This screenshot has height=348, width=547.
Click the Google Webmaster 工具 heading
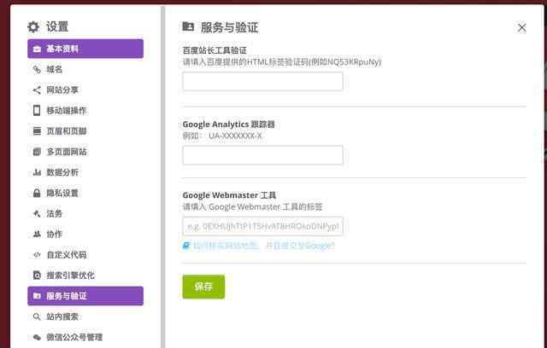229,195
